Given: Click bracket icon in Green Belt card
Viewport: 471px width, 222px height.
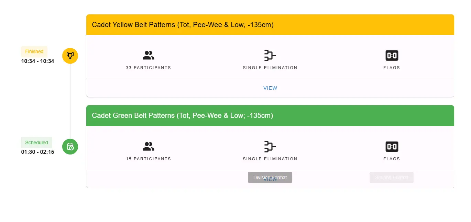Looking at the screenshot, I should (x=270, y=147).
